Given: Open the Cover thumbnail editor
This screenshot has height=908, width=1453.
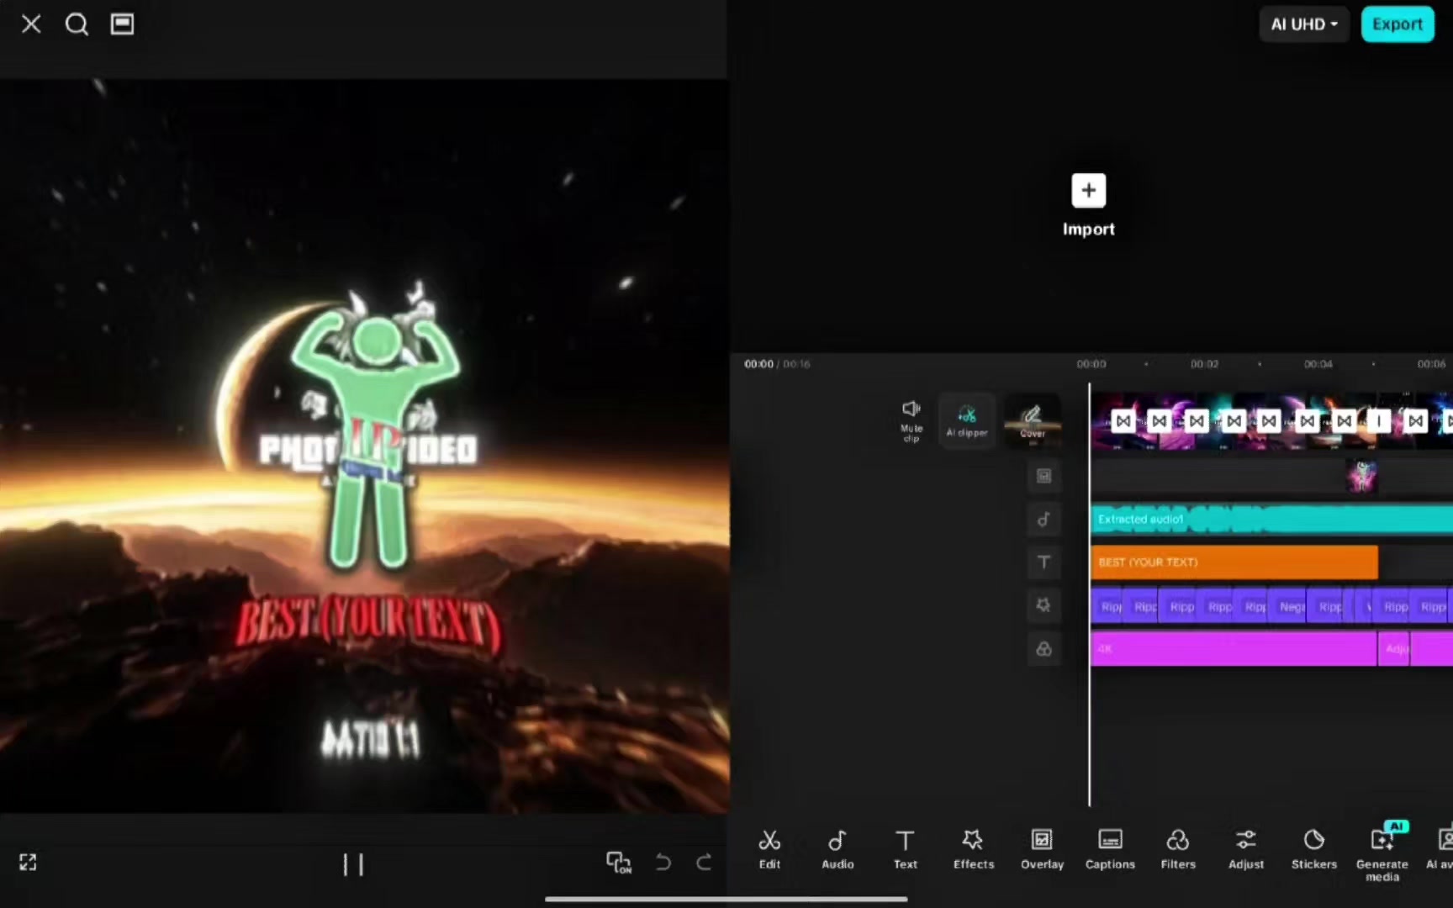Looking at the screenshot, I should pyautogui.click(x=1033, y=420).
